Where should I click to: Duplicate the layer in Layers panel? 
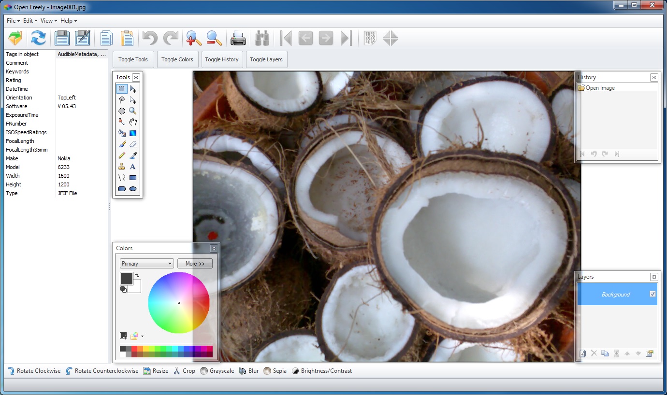coord(605,353)
